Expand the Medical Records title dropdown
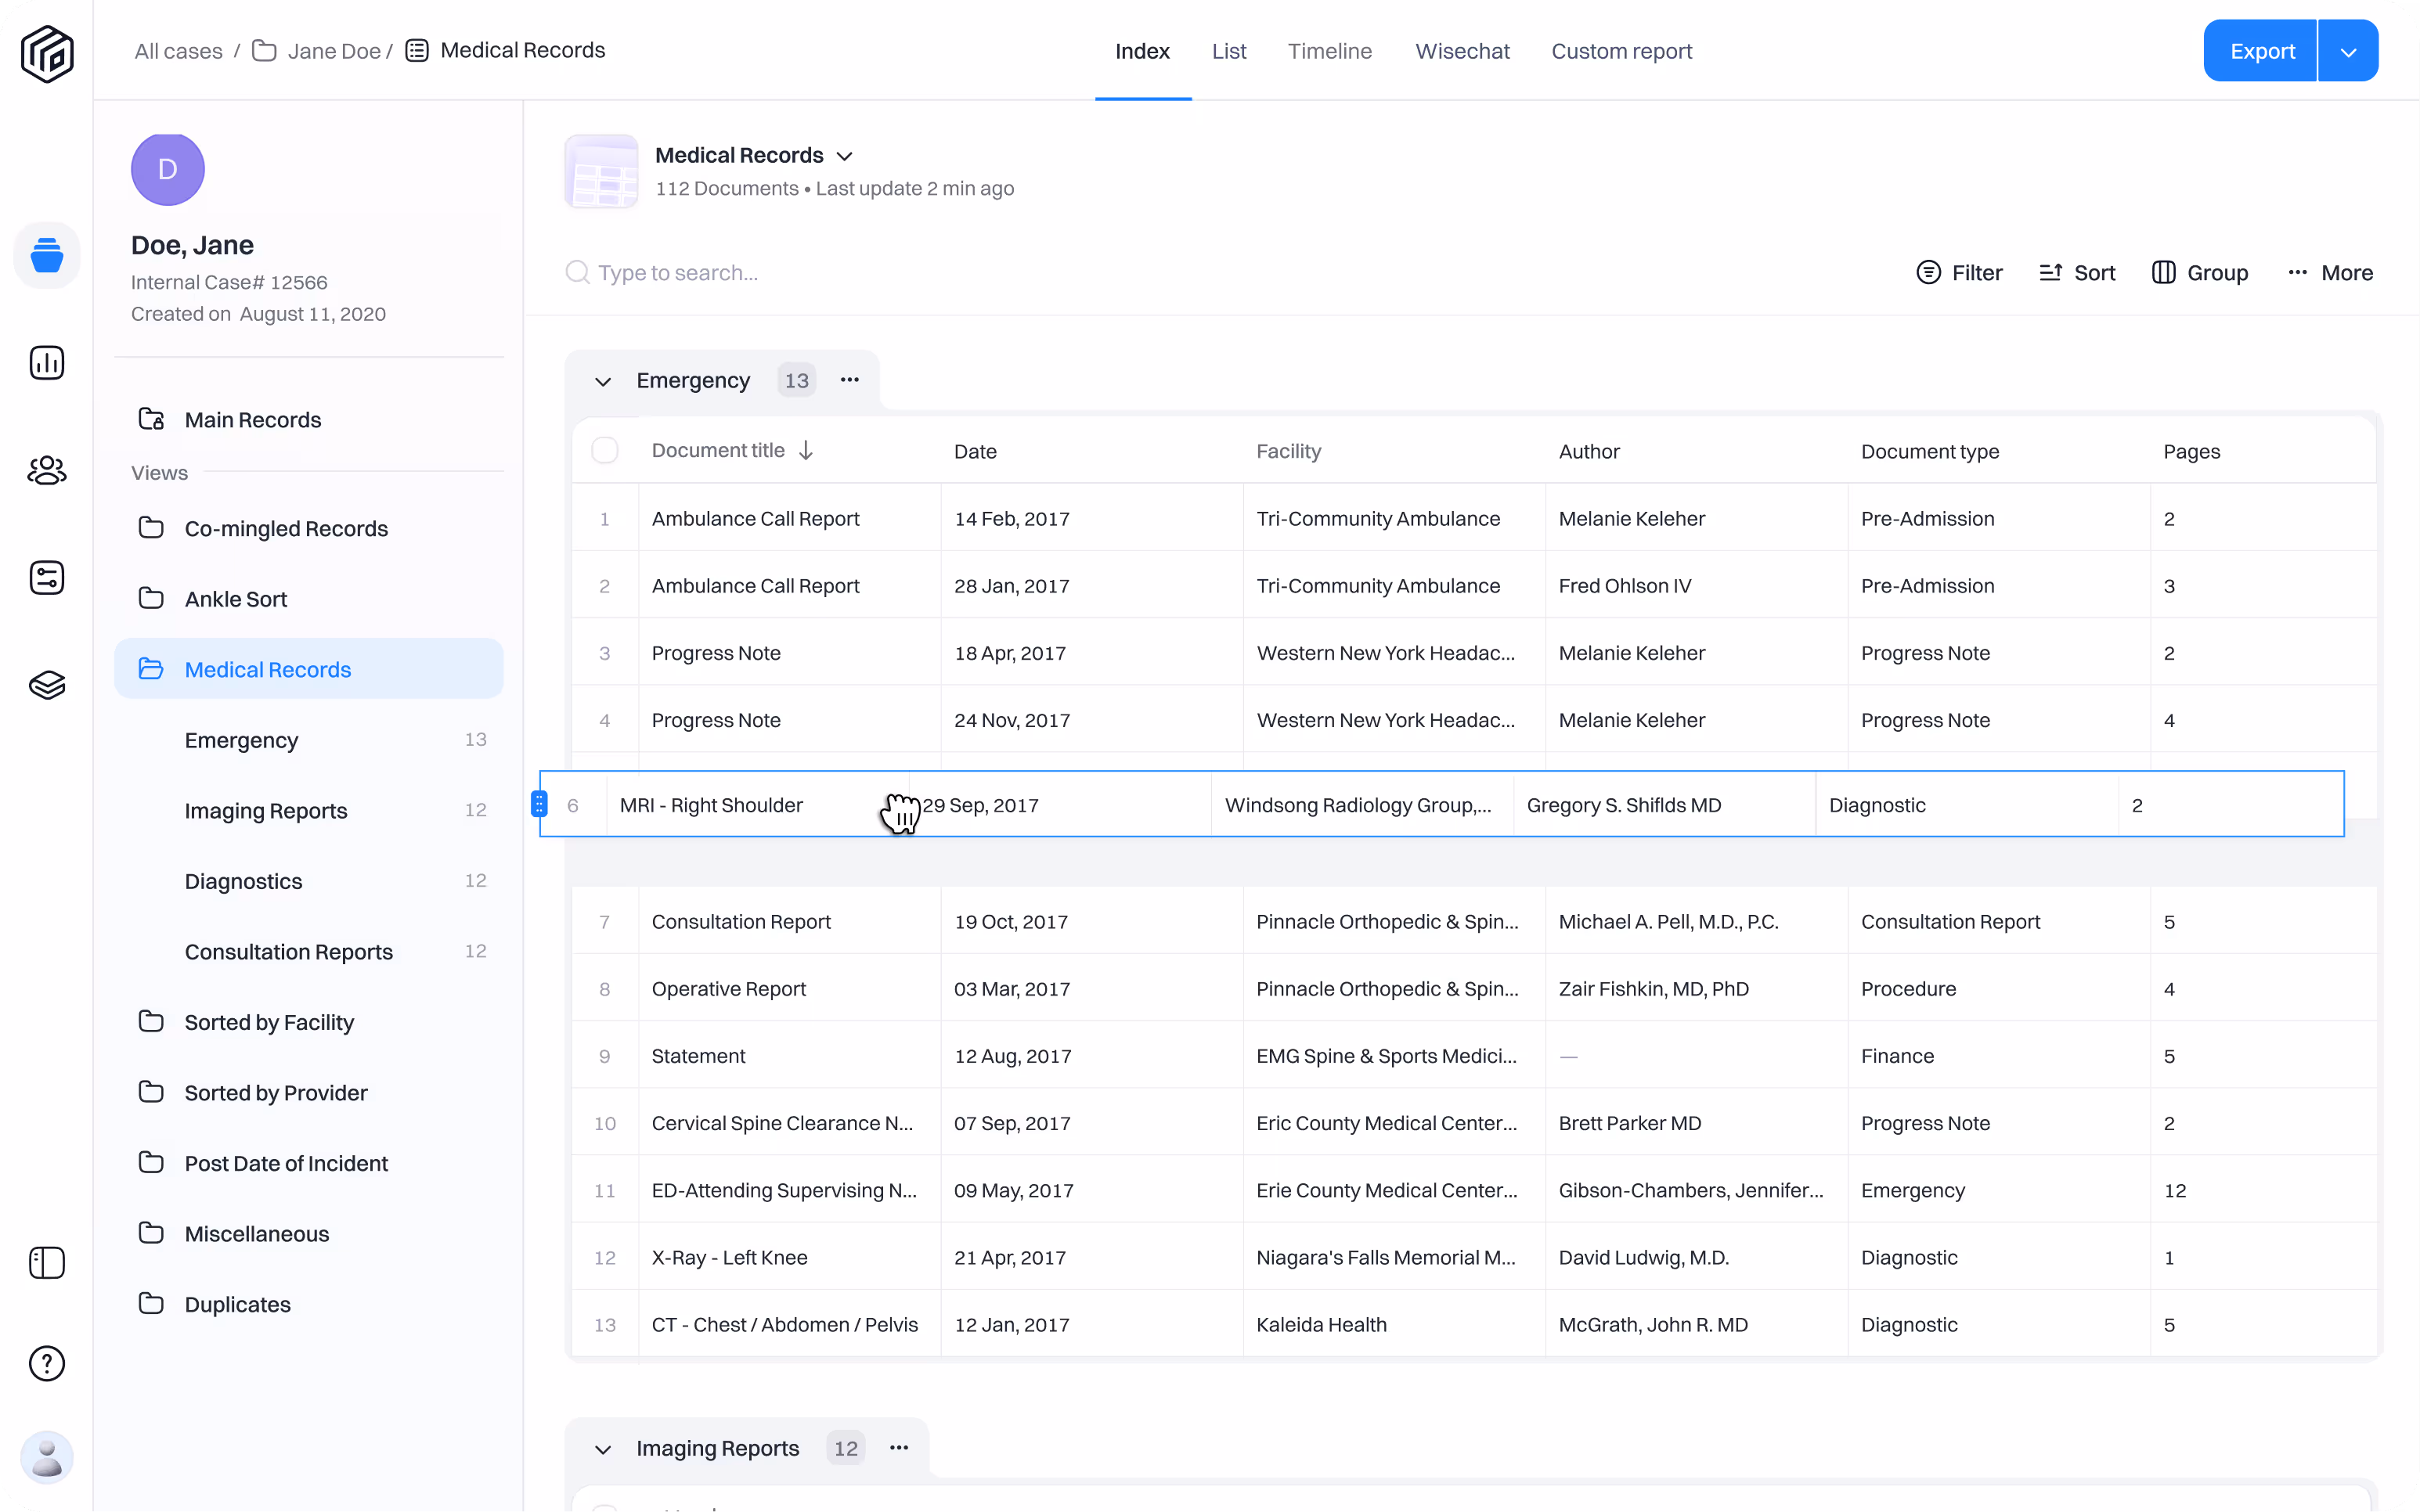Screen dimensions: 2420x1512 point(844,156)
